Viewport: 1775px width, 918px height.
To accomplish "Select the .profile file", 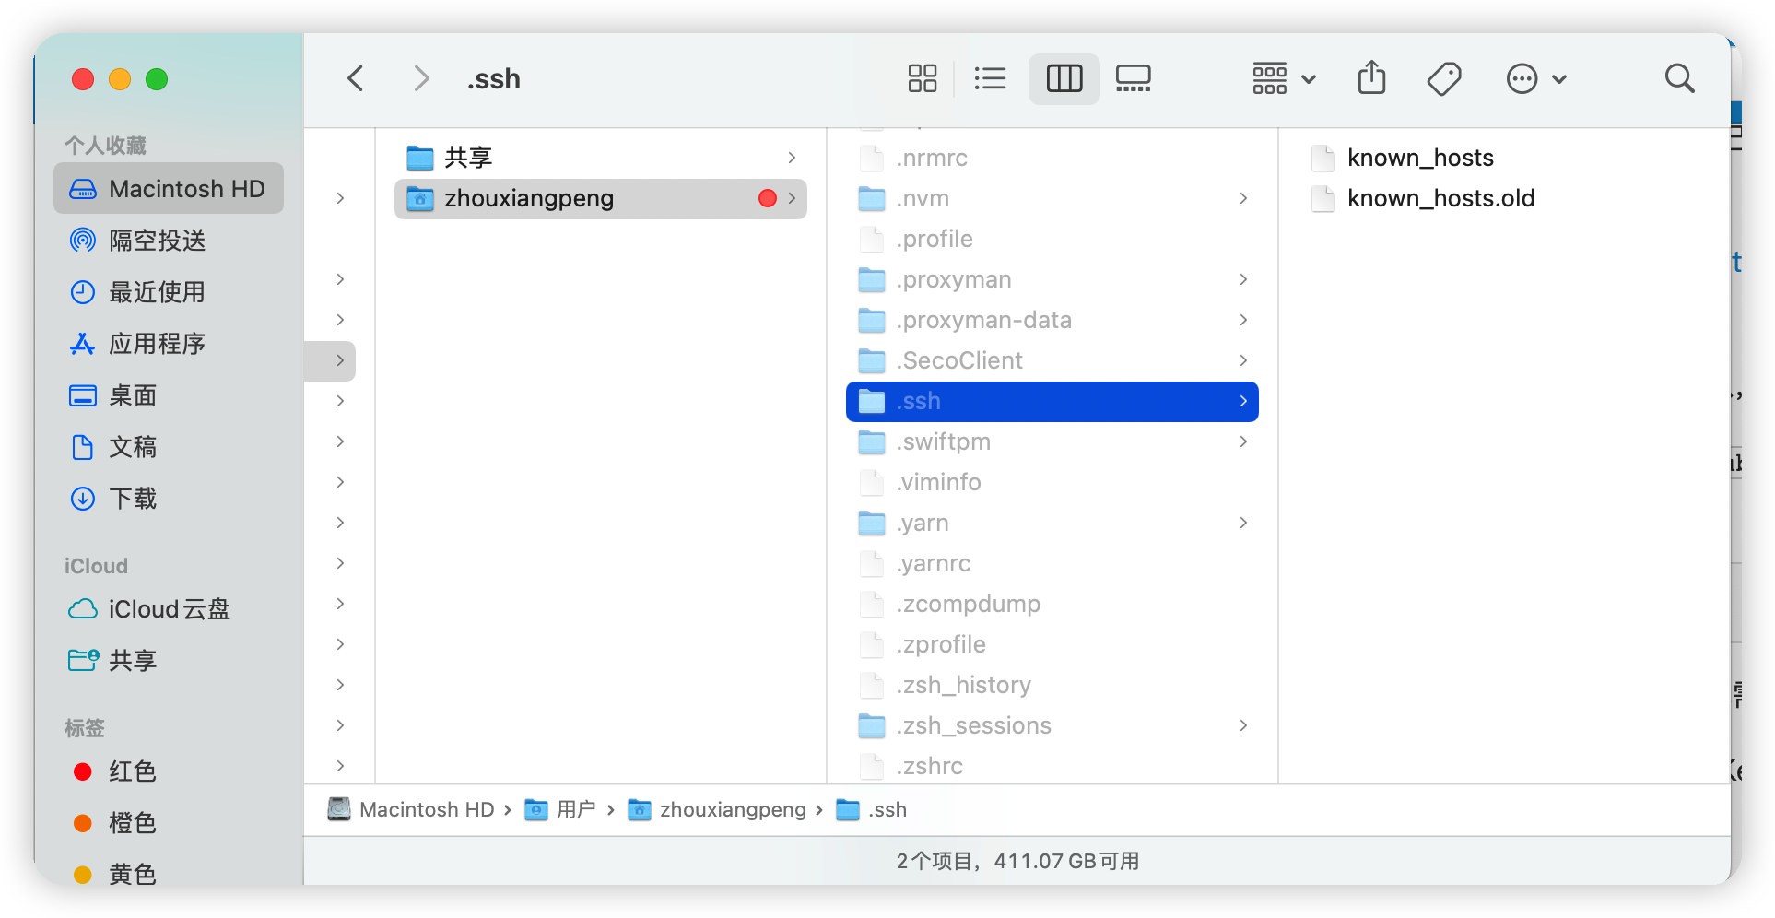I will (x=1052, y=239).
